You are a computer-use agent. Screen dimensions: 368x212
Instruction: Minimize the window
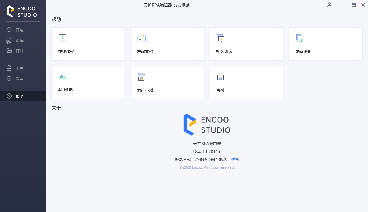[345, 5]
